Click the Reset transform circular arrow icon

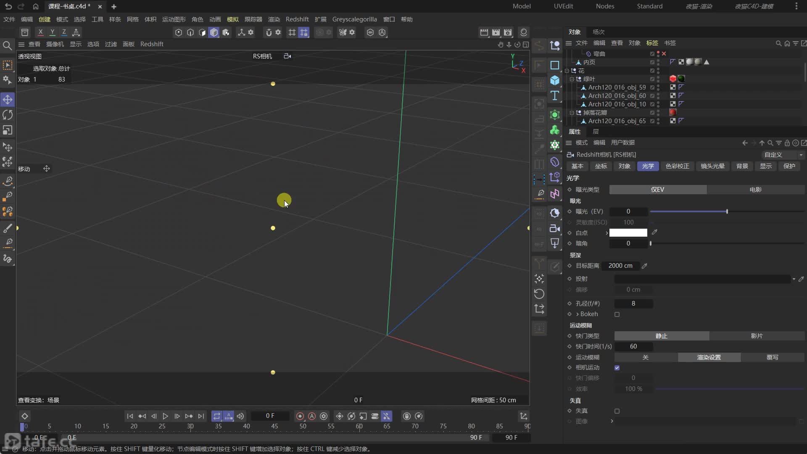tap(539, 294)
